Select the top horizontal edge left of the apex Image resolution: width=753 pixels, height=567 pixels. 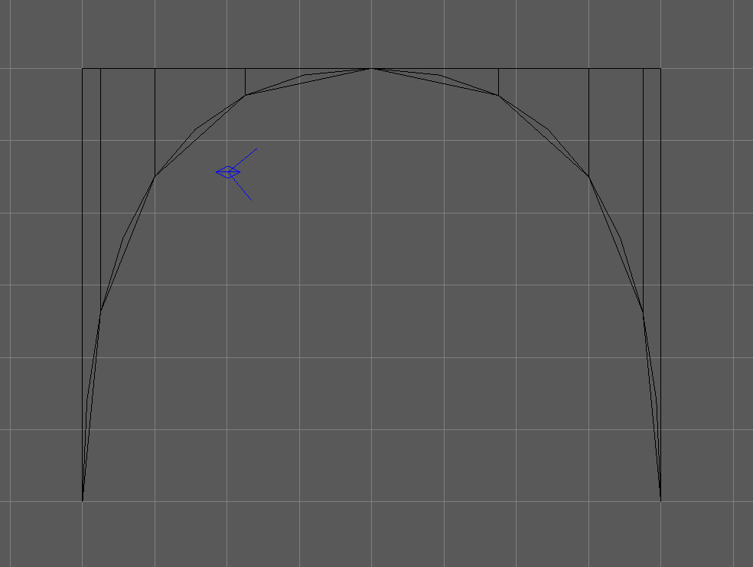199,69
